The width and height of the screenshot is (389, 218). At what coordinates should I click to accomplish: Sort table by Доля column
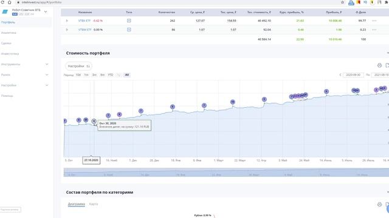[x=360, y=12]
